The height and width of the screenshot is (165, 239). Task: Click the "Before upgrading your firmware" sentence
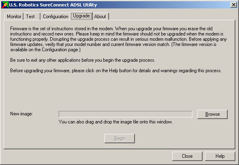pos(116,71)
